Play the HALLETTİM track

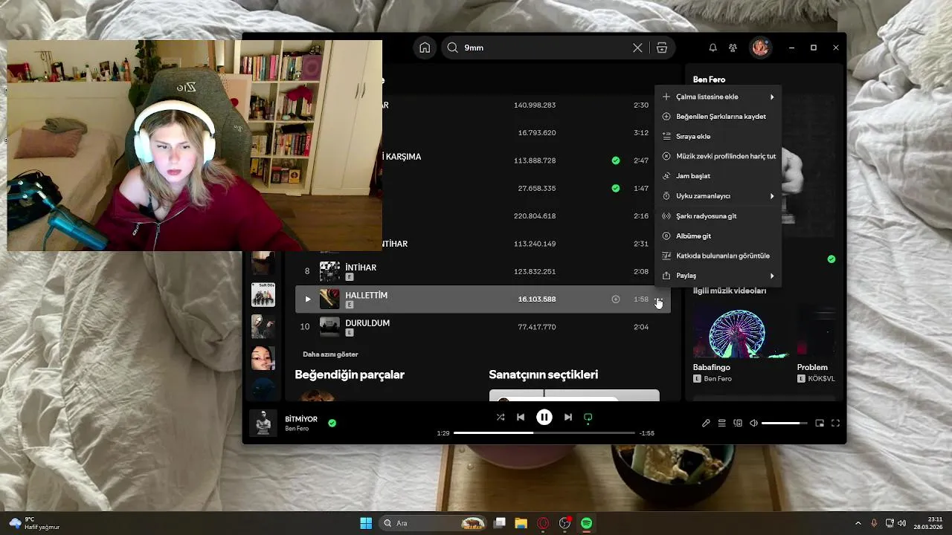307,299
